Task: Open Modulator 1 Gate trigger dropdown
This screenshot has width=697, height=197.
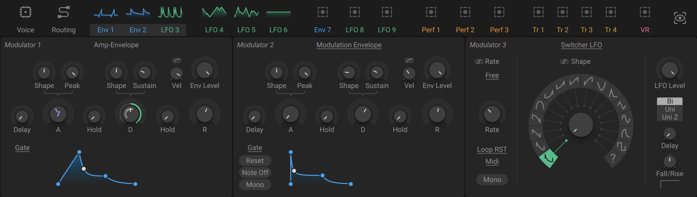Action: [22, 148]
